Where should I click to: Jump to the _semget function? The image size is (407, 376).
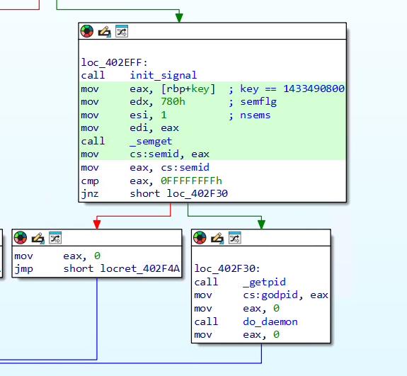[151, 141]
